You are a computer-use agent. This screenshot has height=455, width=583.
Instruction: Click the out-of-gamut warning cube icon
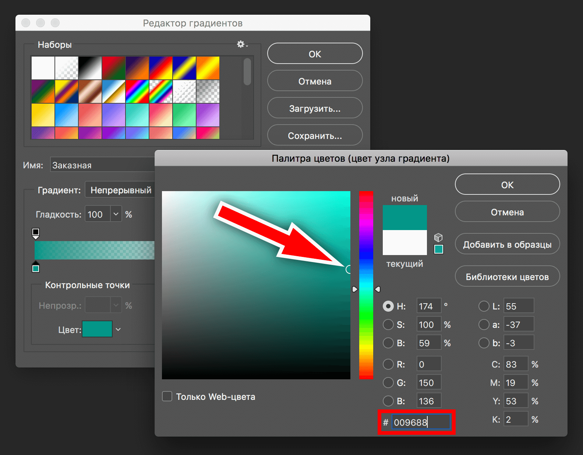[438, 237]
